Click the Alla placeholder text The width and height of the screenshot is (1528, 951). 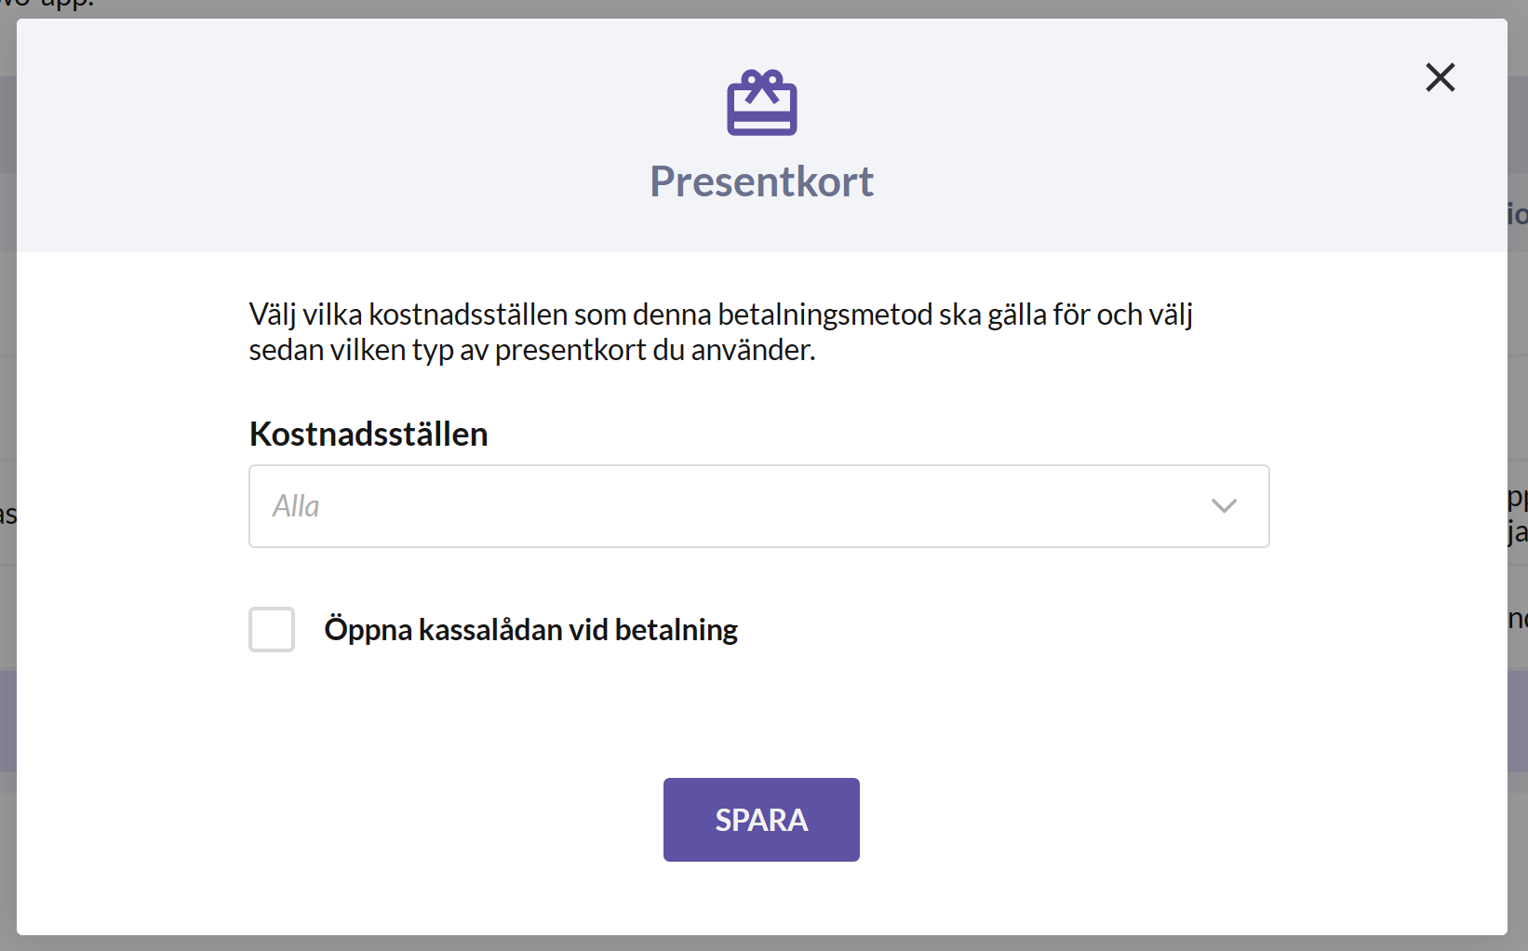coord(295,506)
